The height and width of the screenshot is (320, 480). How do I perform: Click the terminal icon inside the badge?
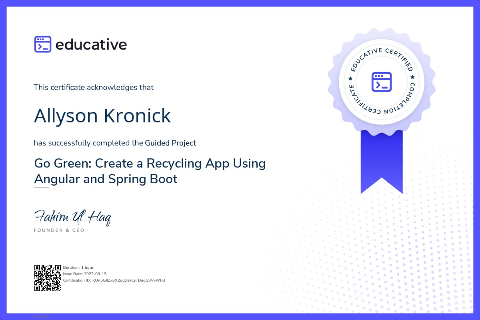[381, 82]
